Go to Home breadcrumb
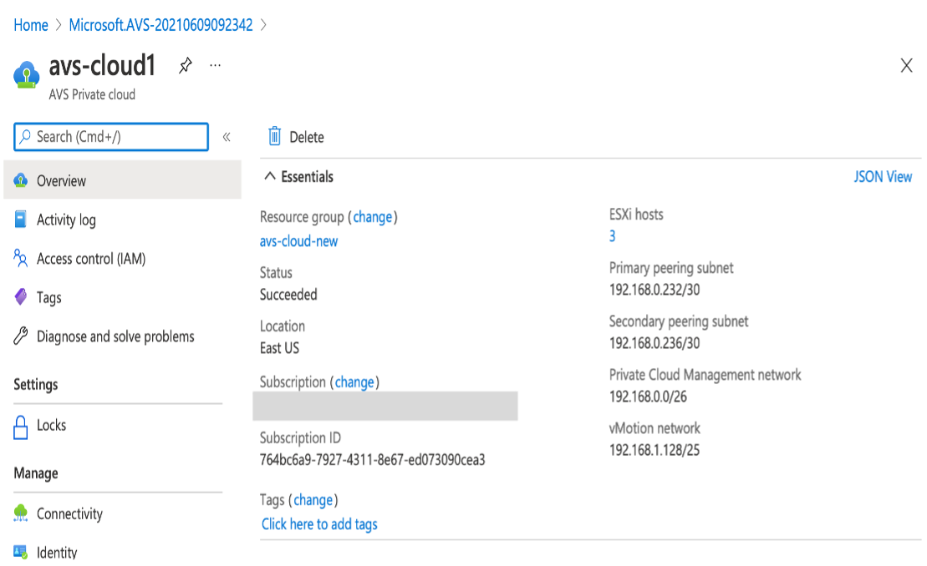Image resolution: width=927 pixels, height=566 pixels. (x=31, y=25)
